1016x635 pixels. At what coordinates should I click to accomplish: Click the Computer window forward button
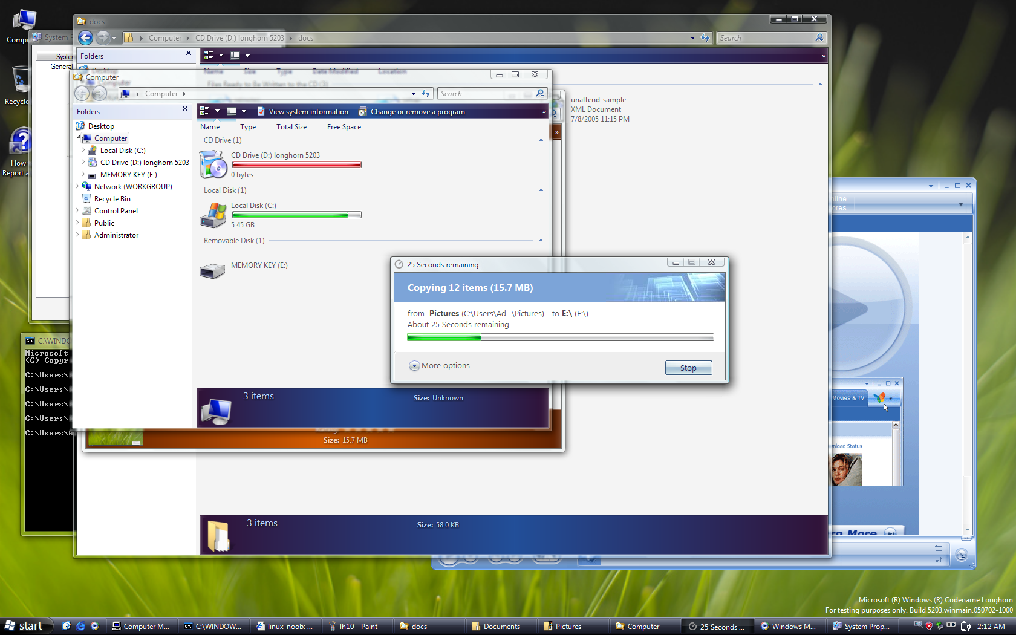point(100,94)
